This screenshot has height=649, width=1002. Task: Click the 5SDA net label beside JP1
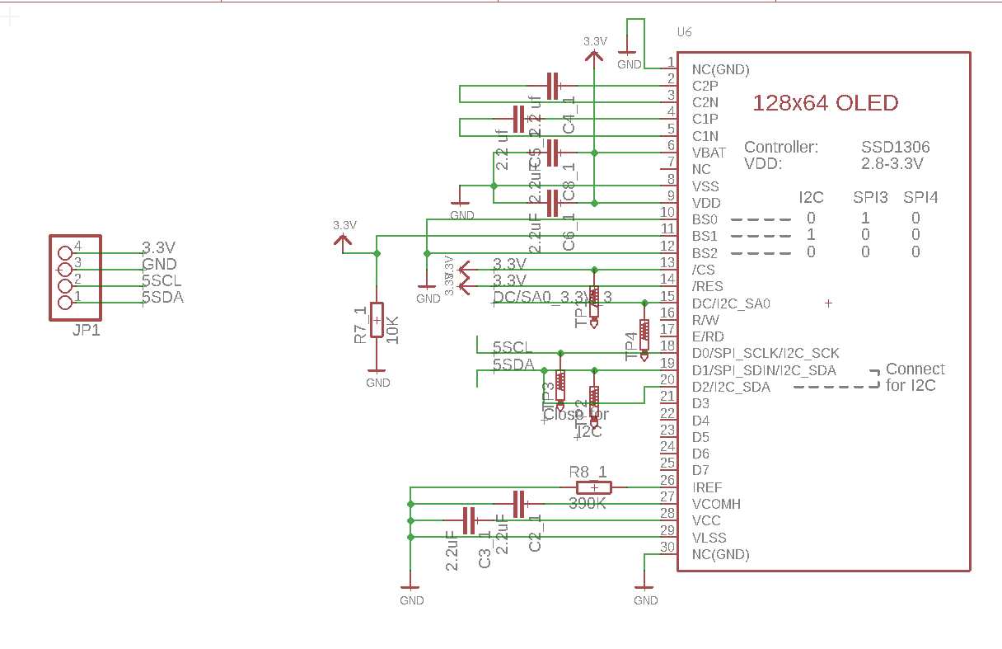pyautogui.click(x=163, y=297)
